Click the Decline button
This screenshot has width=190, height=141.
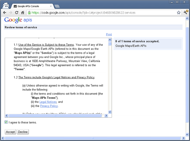[23, 132]
